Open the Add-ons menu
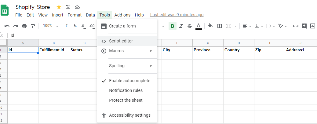 click(x=122, y=15)
